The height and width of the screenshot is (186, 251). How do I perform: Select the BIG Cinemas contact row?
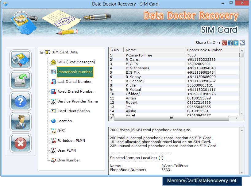[x=174, y=68]
